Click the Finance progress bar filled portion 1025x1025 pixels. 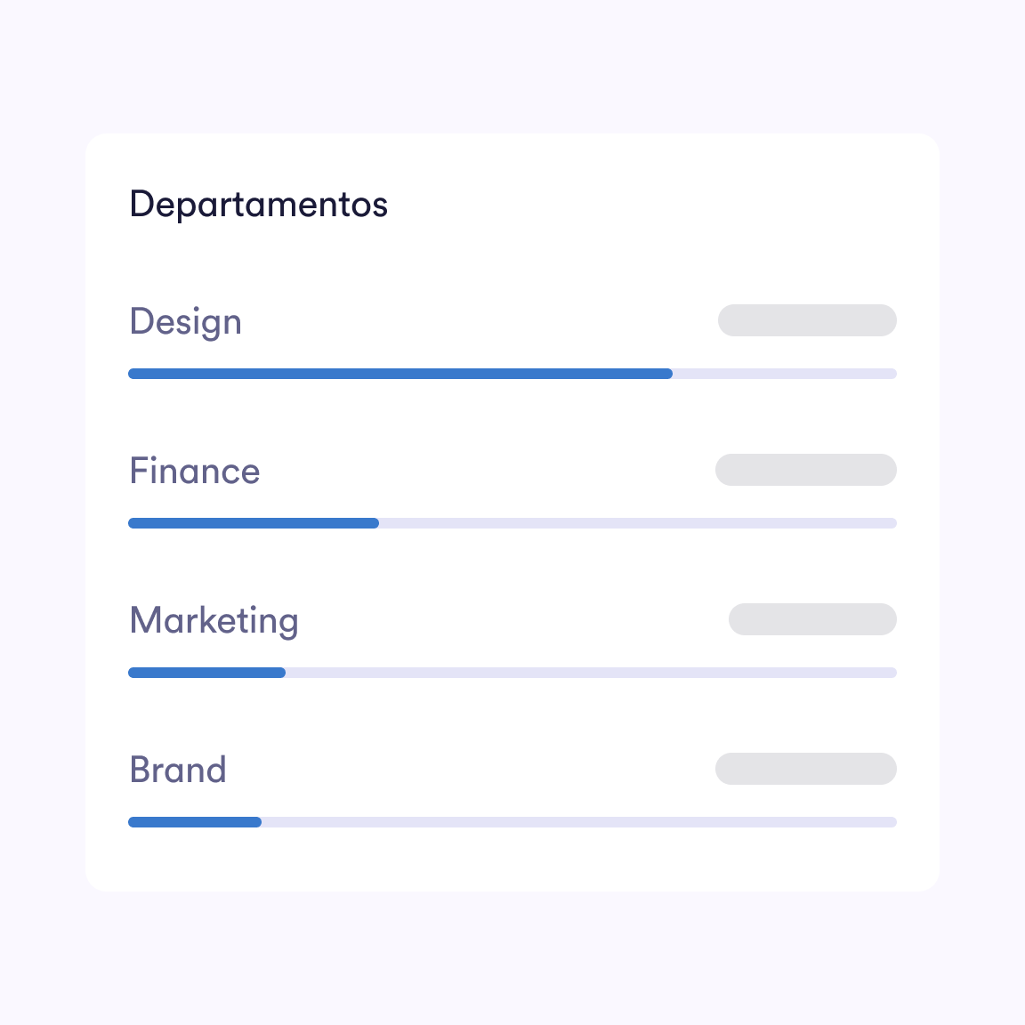coord(254,523)
